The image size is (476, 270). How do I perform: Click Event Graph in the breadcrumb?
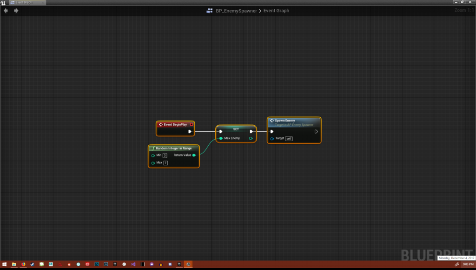(276, 11)
